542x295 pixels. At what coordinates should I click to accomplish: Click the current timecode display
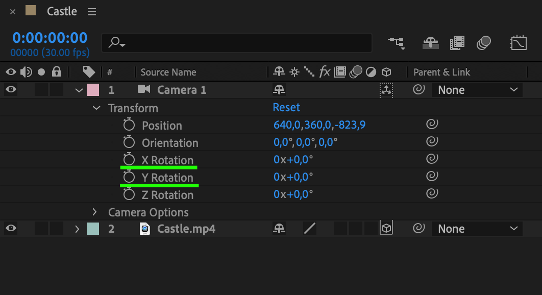[50, 38]
